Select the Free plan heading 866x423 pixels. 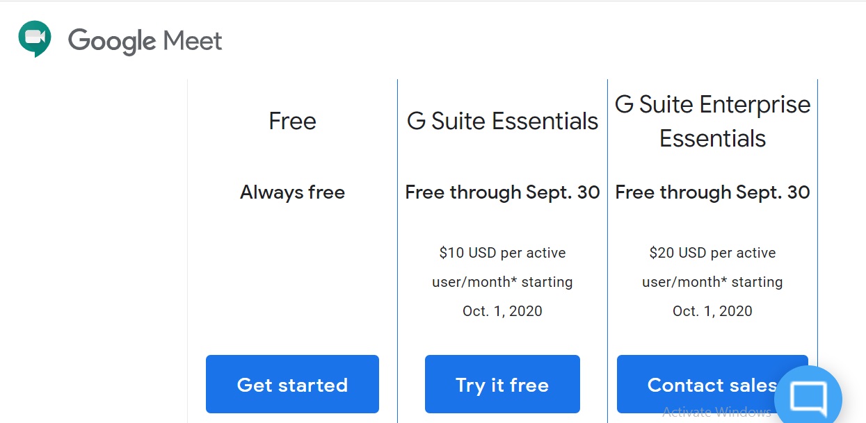coord(292,122)
